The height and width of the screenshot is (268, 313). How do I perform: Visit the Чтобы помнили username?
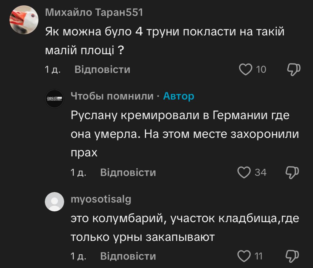[112, 96]
